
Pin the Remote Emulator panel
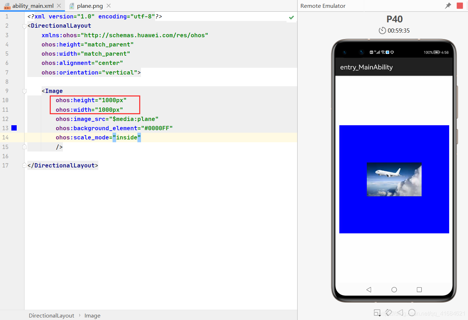448,6
